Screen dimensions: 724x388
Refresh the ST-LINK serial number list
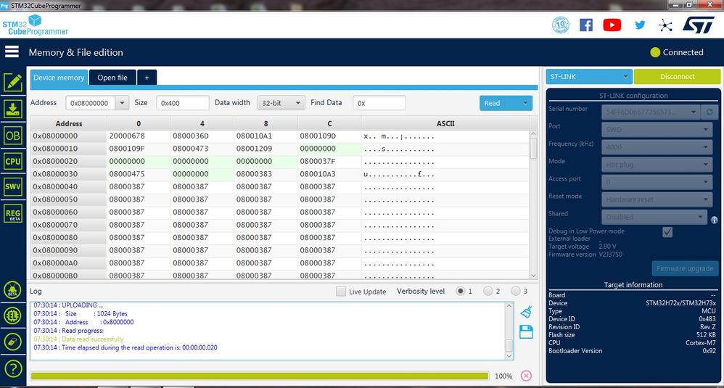[x=709, y=112]
